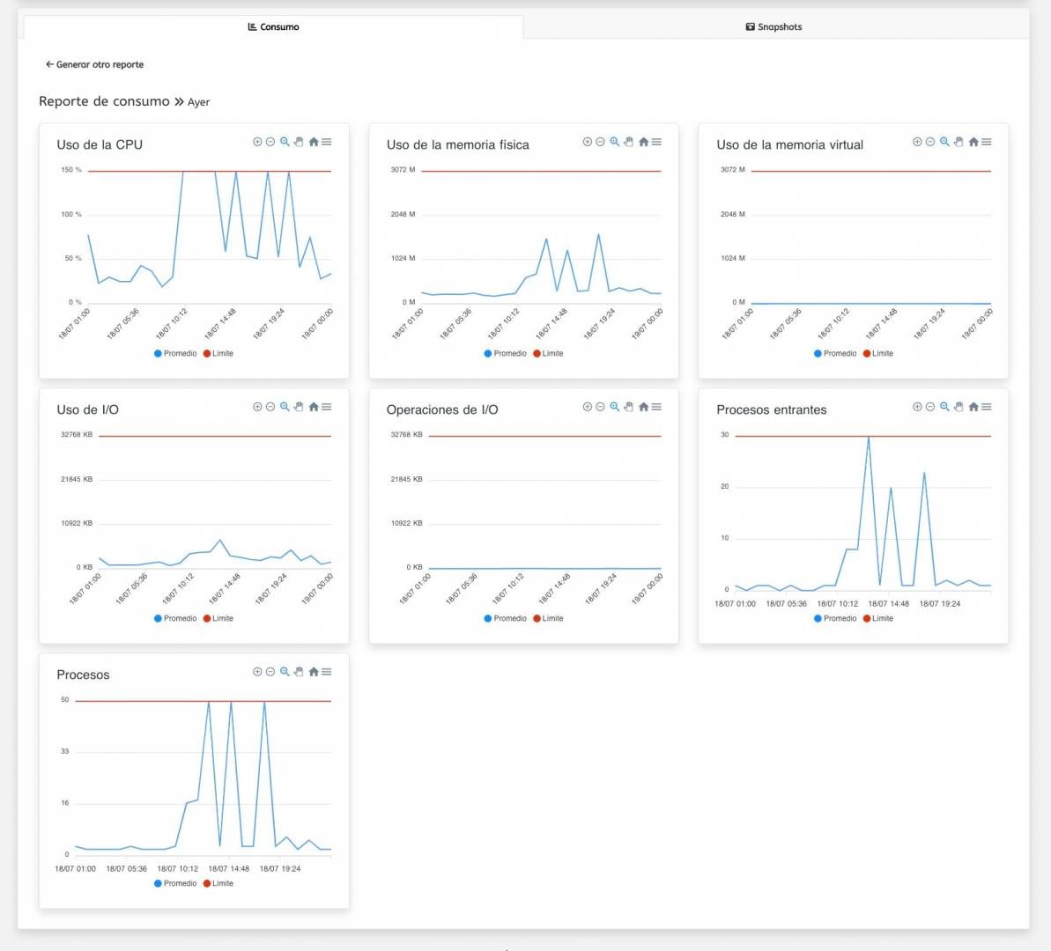Image resolution: width=1051 pixels, height=951 pixels.
Task: Reset zoom on the Procesos entrantes chart
Action: [x=973, y=407]
